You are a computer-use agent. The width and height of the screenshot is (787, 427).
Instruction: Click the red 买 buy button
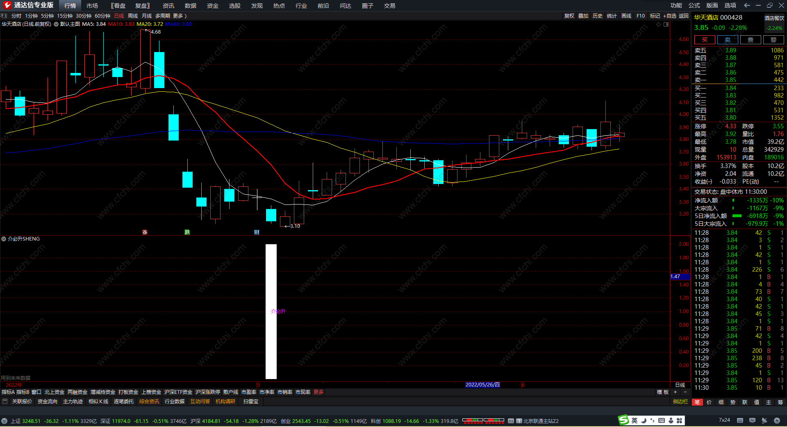[705, 40]
